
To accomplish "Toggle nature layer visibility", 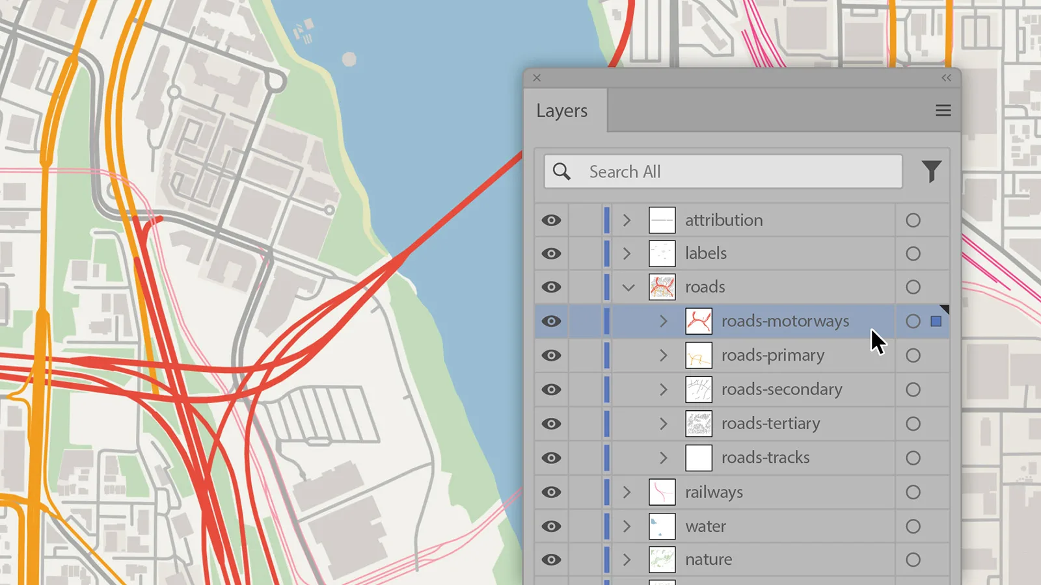I will pyautogui.click(x=551, y=560).
